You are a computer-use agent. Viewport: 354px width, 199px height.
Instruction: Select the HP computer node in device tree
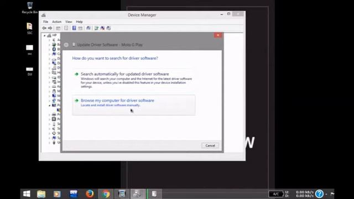52,35
